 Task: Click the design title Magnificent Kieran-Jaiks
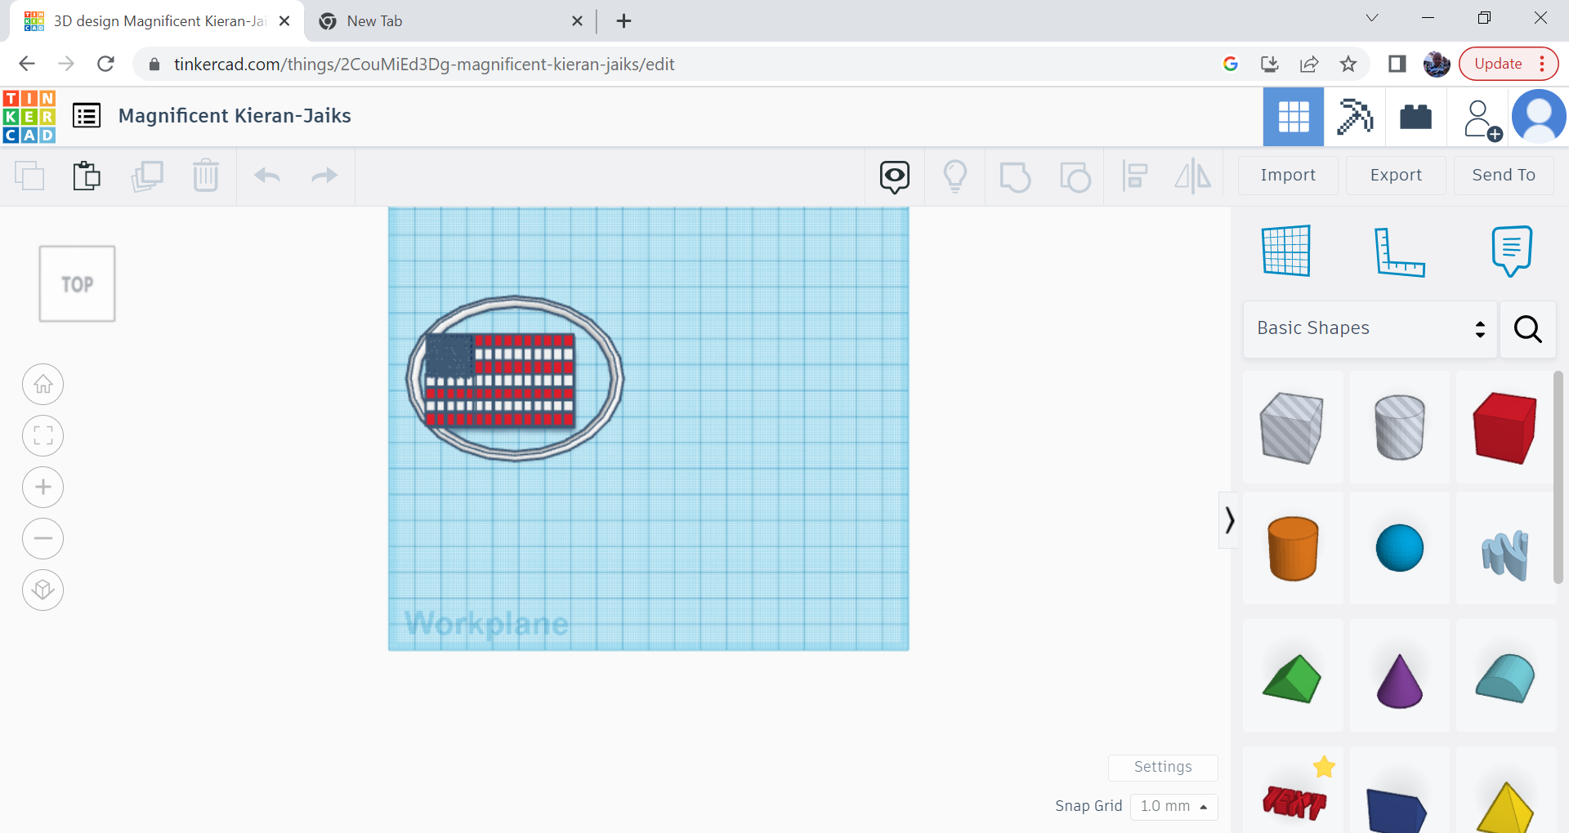(235, 116)
